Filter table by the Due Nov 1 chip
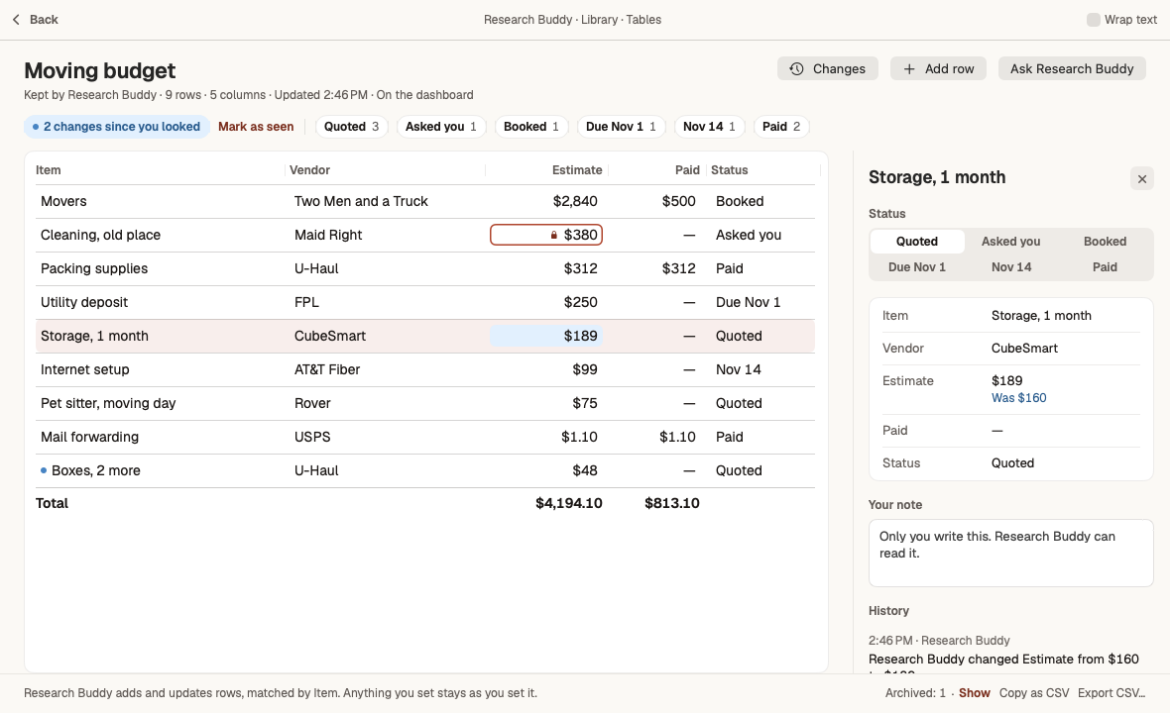Image resolution: width=1170 pixels, height=713 pixels. 621,127
